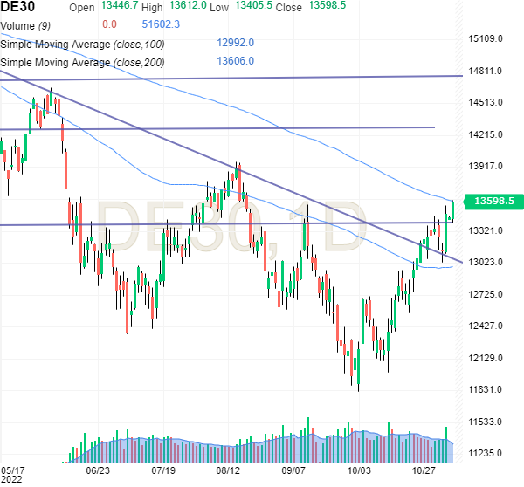Click the 09/07 date axis label
The image size is (524, 487).
click(x=294, y=468)
